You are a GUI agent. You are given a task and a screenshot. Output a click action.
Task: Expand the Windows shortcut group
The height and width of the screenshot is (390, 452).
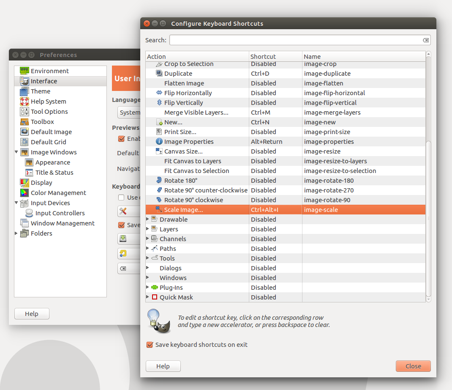pyautogui.click(x=147, y=277)
